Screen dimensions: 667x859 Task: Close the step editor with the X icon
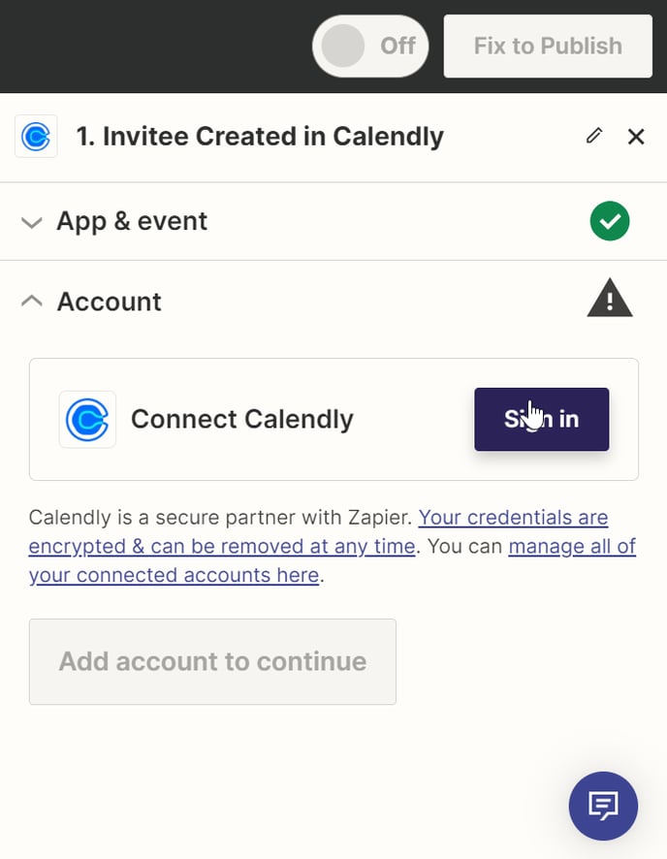(636, 136)
